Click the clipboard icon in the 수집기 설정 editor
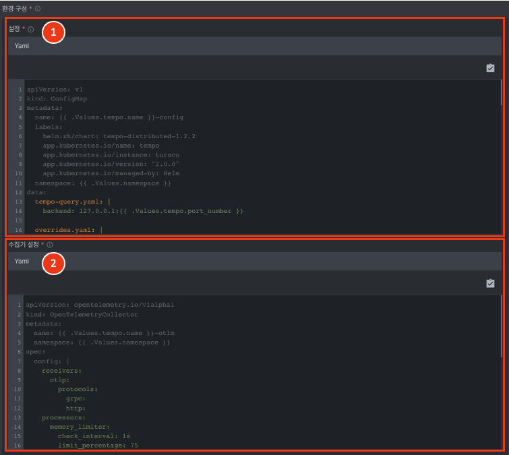509x455 pixels. point(490,283)
